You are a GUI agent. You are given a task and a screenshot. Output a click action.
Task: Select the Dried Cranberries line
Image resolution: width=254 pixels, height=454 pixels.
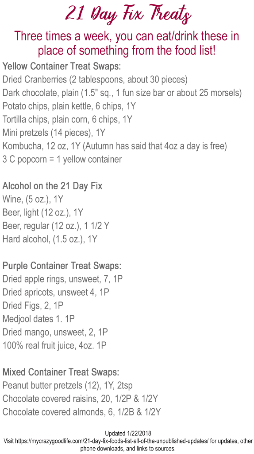[95, 80]
